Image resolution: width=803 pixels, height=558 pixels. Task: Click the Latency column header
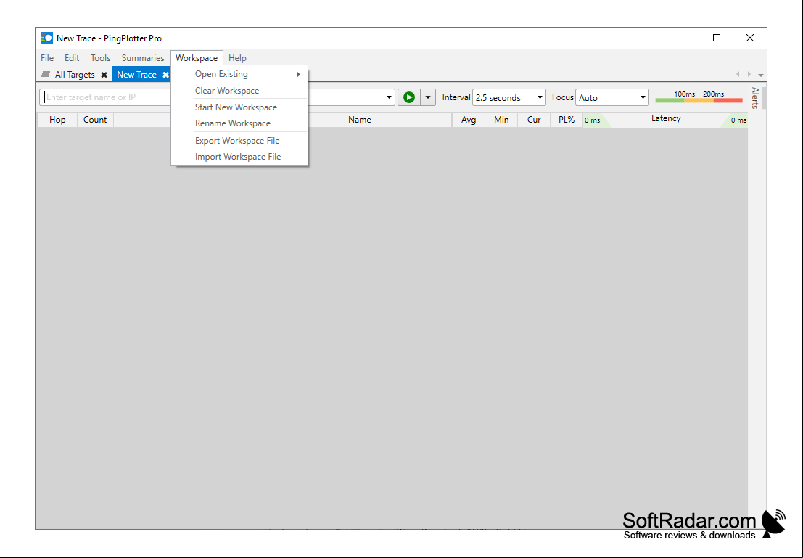tap(666, 119)
